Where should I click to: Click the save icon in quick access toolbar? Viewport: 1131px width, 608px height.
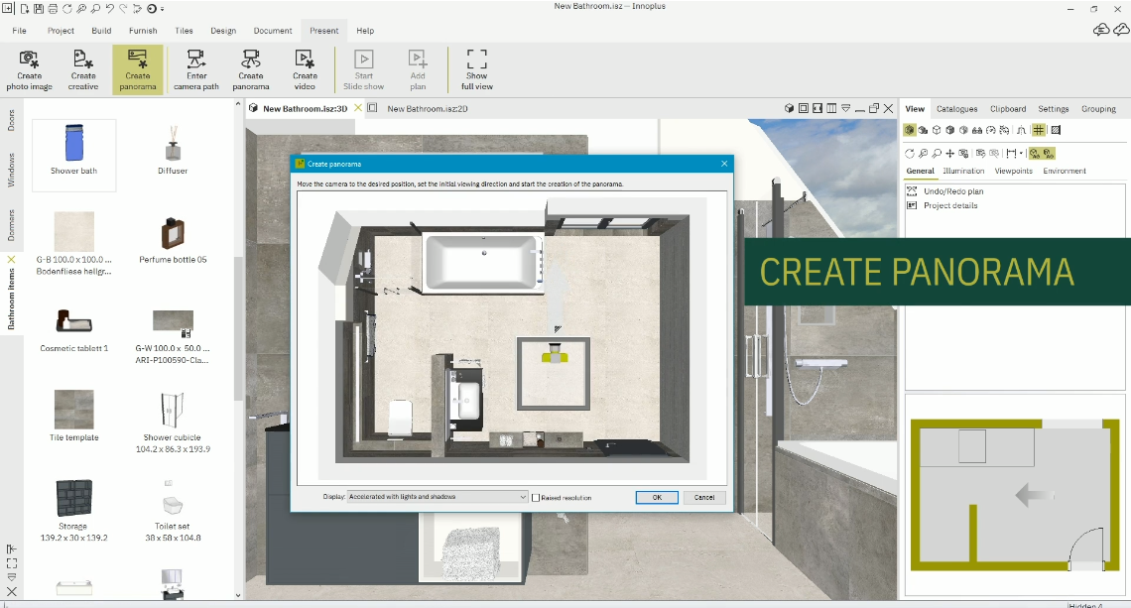click(x=39, y=9)
